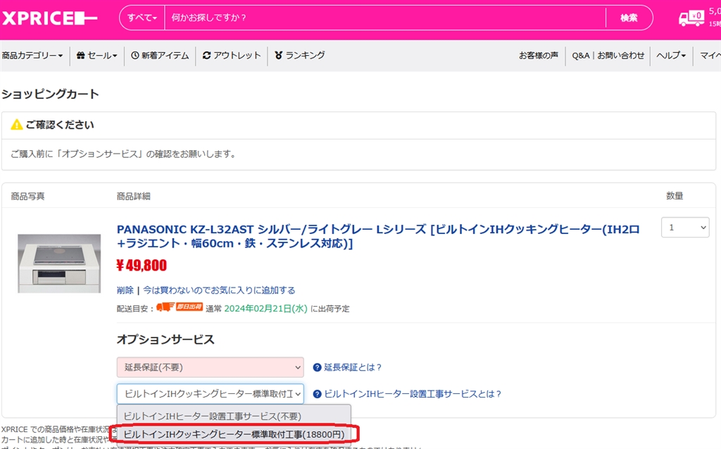Click help icon beside ビルトインIHヒーター設置工事サービスとは？
Screen dimensions: 721x449
(x=317, y=394)
